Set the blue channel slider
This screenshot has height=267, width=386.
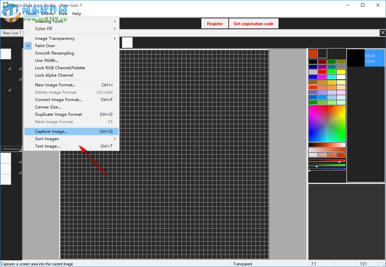coord(327,169)
